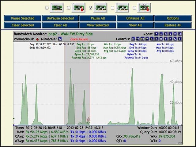Click the Zoom R reset icon

[x=166, y=34]
